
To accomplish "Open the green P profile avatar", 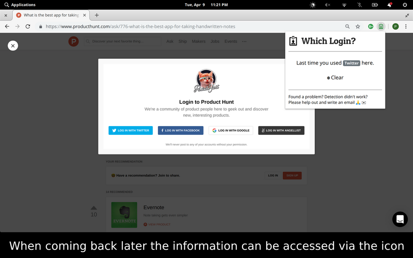I will click(x=395, y=26).
